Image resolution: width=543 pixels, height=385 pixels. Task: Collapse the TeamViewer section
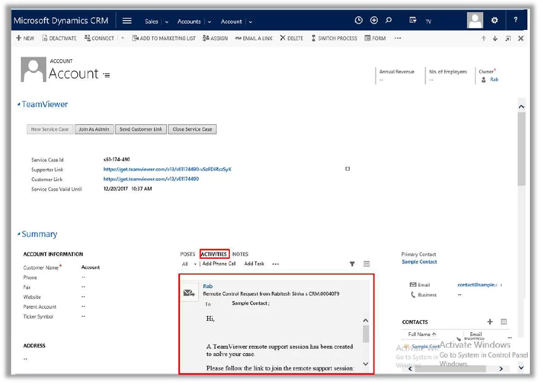pos(18,104)
